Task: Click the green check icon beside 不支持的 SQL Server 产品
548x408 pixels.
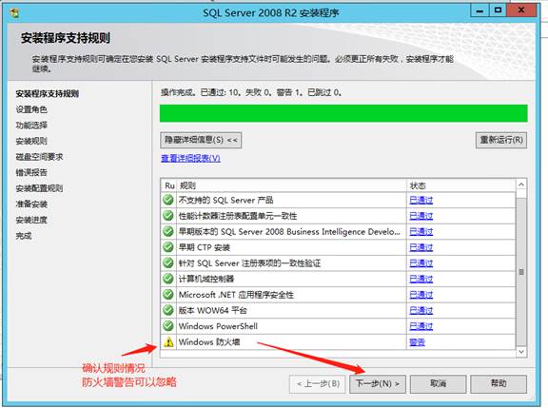Action: click(168, 200)
